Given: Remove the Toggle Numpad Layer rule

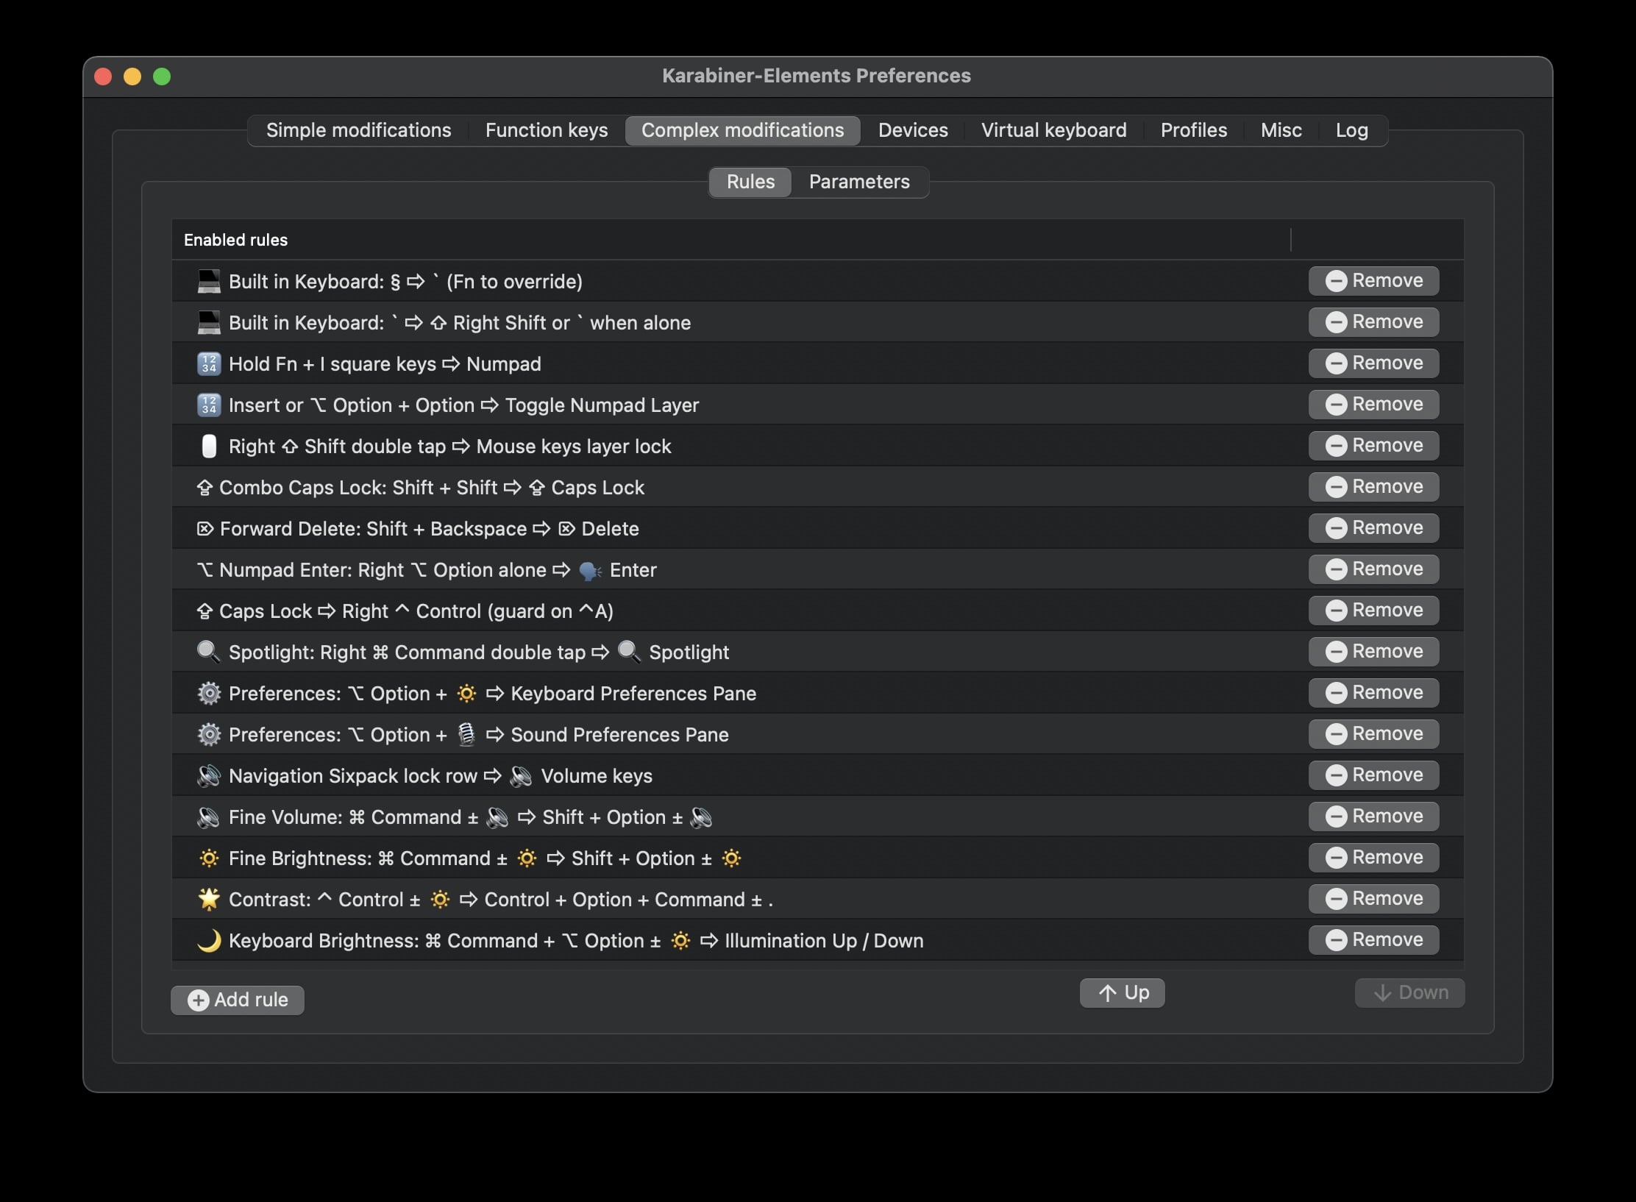Looking at the screenshot, I should point(1373,405).
